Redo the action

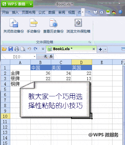tap(36, 49)
